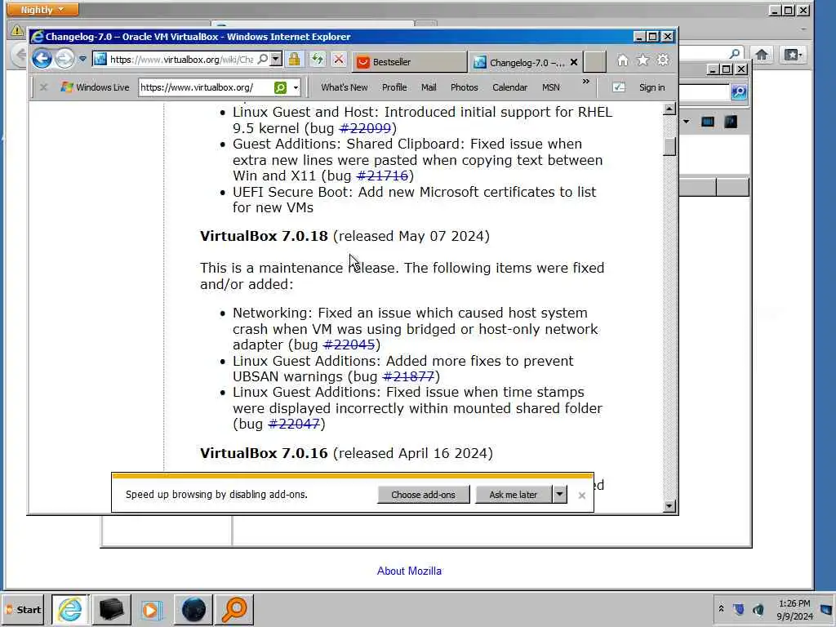Click the green search button in toolbar
836x627 pixels.
281,87
